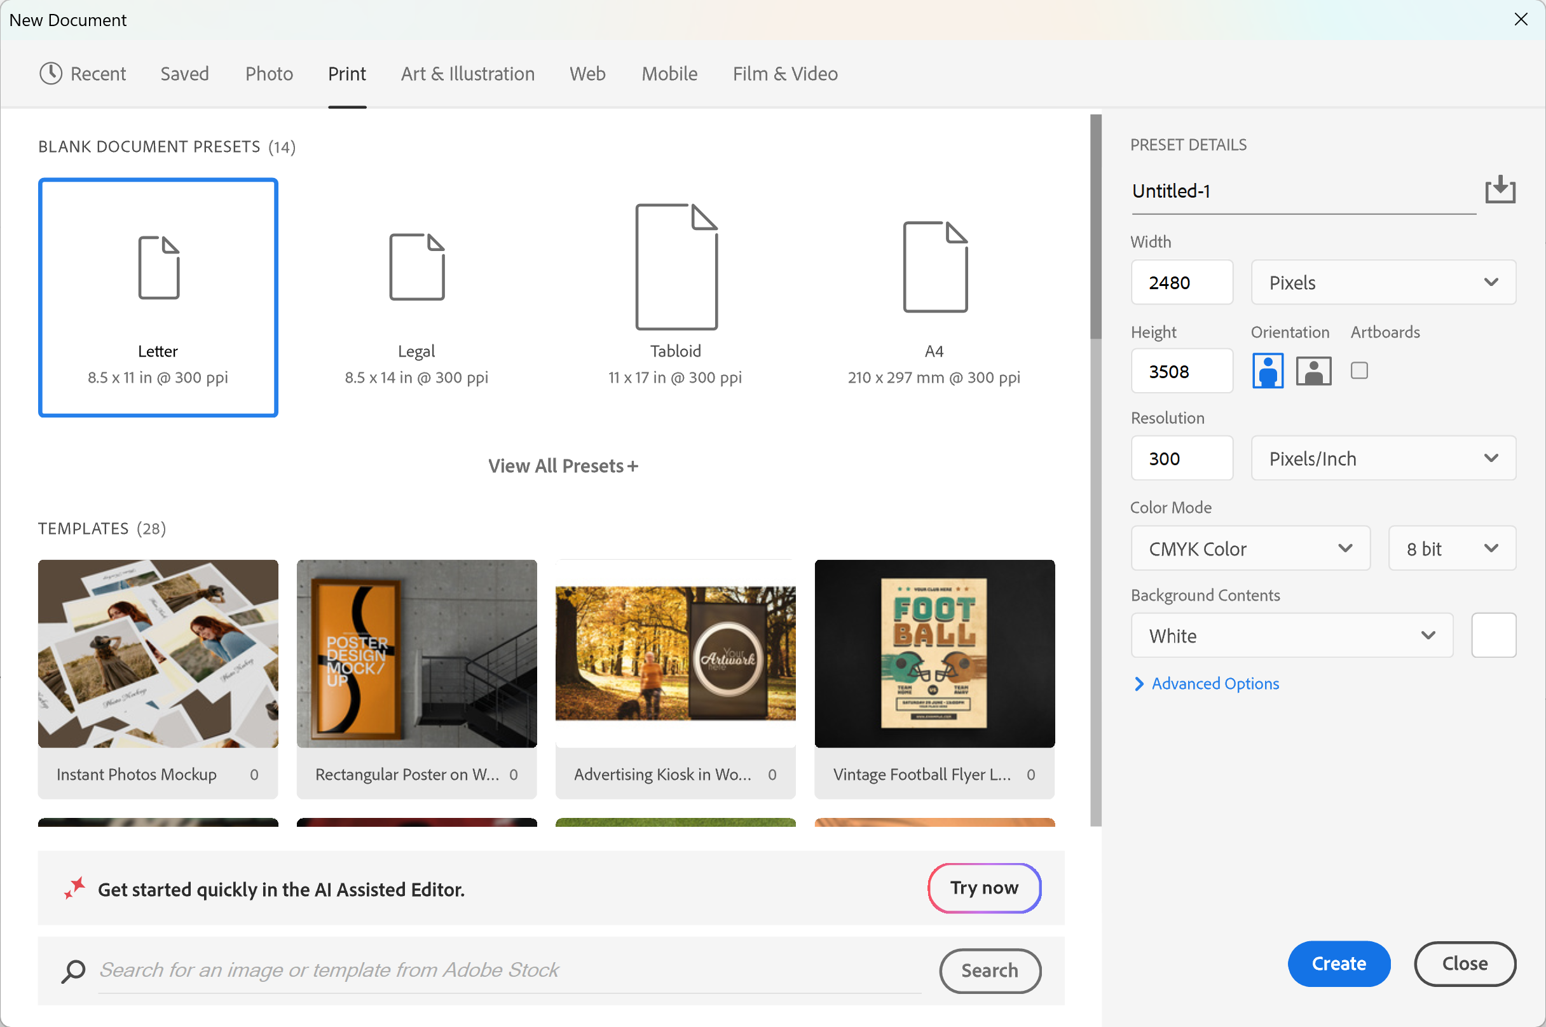The width and height of the screenshot is (1546, 1027).
Task: Open the Advertising Kiosk template thumbnail
Action: (x=675, y=654)
